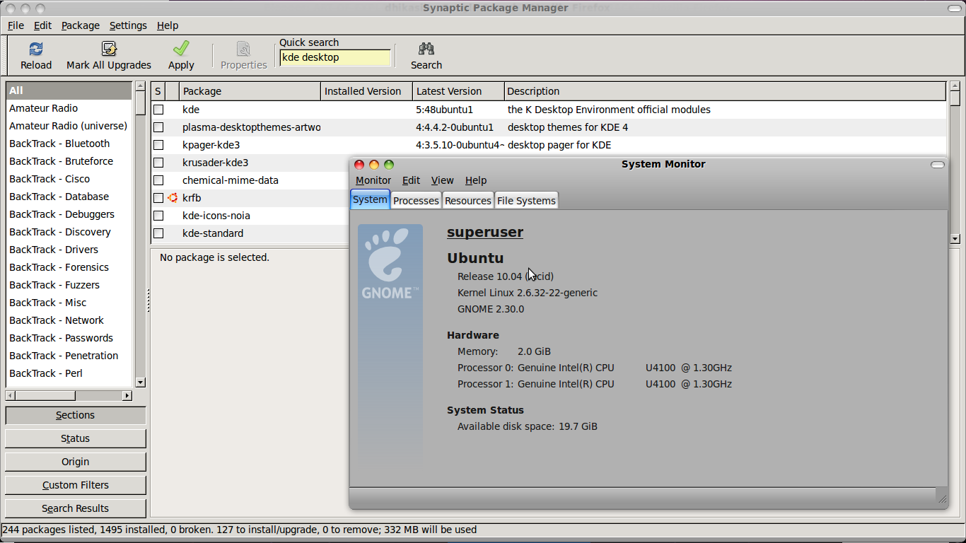
Task: Select BackTrack - Database section
Action: tap(69, 197)
